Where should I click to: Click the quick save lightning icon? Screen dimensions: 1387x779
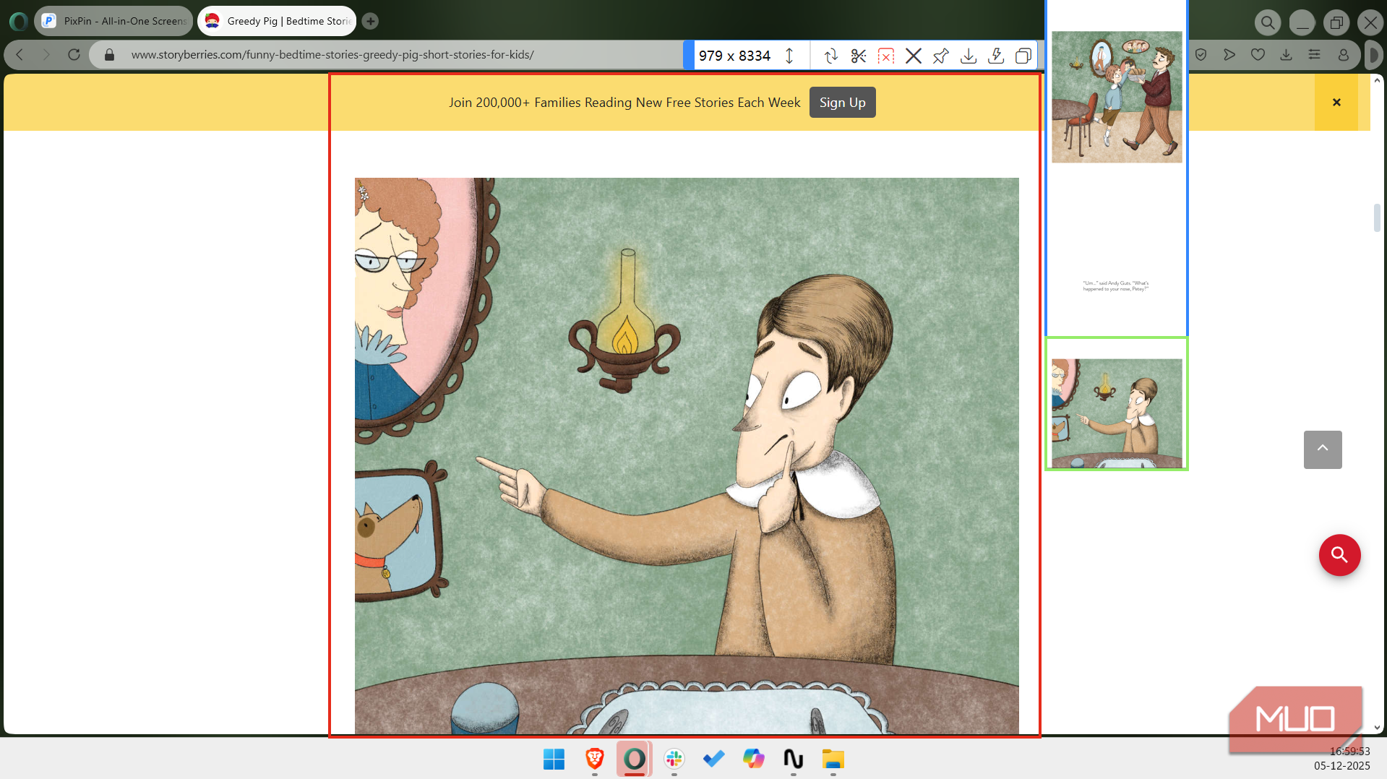(996, 56)
